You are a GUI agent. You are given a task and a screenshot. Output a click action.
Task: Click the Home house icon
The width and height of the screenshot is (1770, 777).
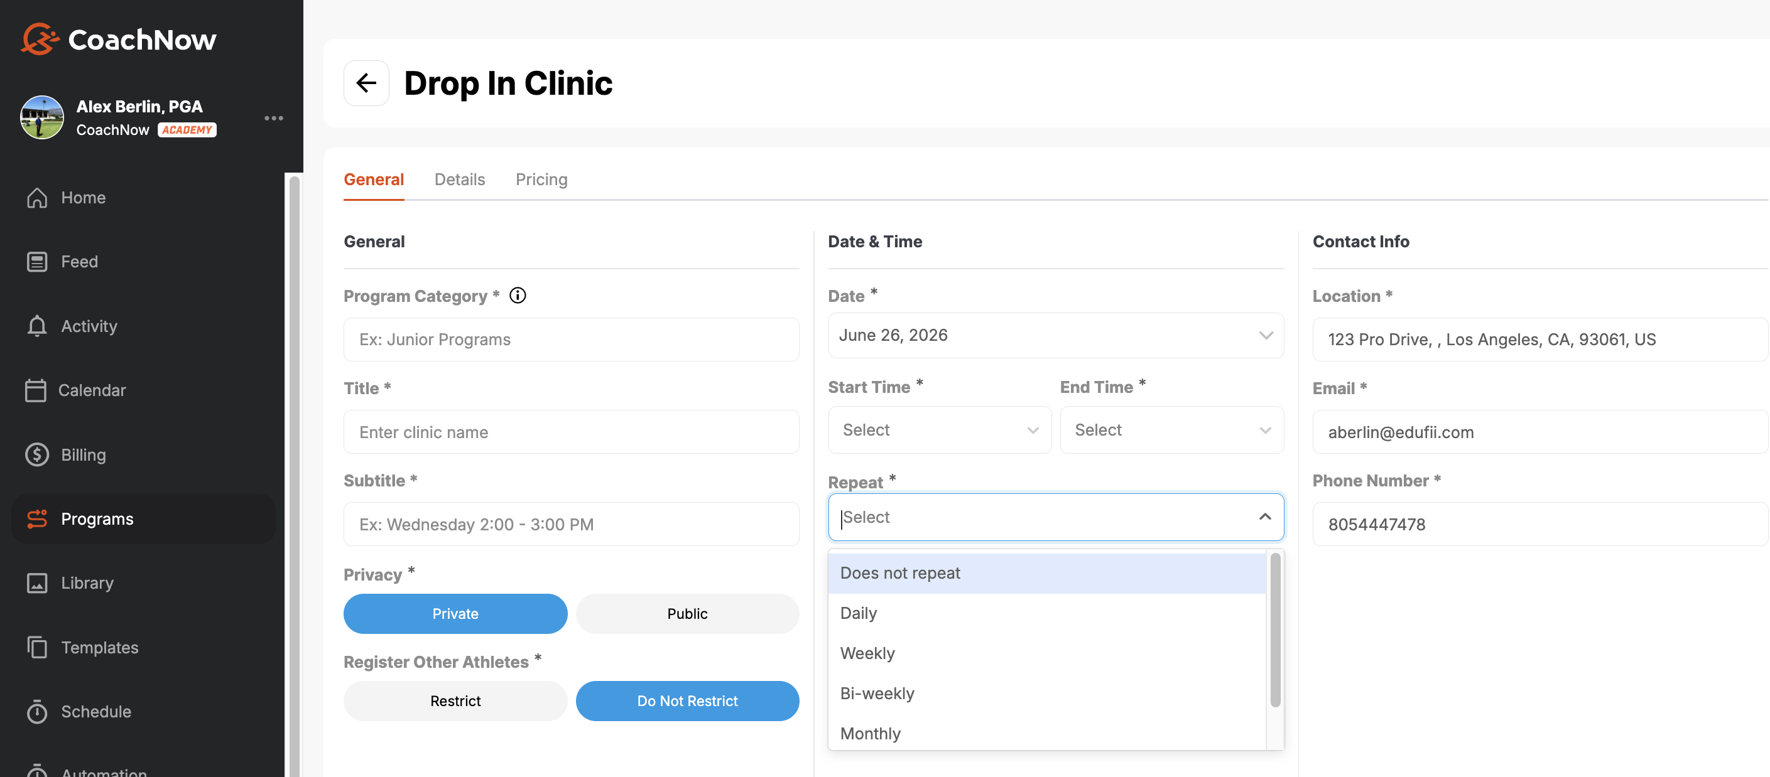click(37, 198)
